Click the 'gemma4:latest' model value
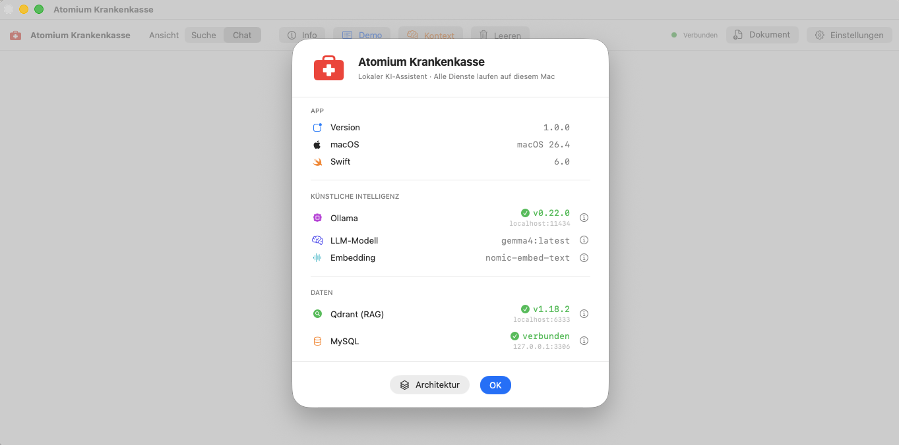Image resolution: width=899 pixels, height=445 pixels. pyautogui.click(x=536, y=241)
